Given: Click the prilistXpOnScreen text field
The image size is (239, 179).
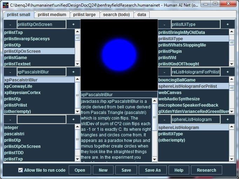Looking at the screenshot, I should pyautogui.click(x=41, y=24).
